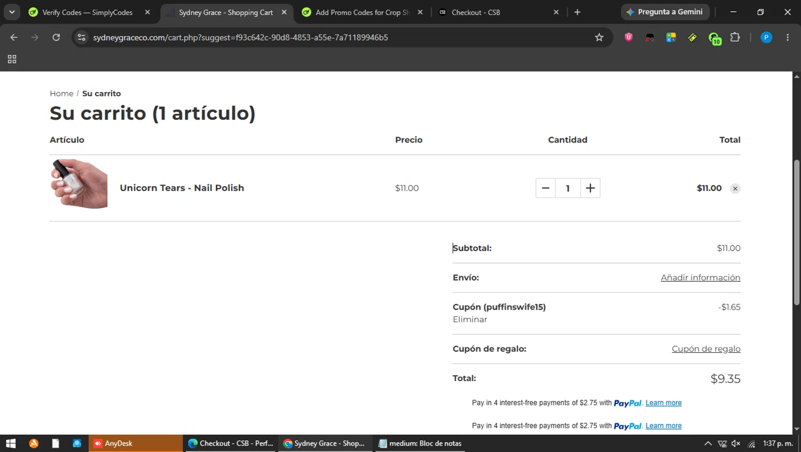The image size is (801, 452).
Task: Open the pink shield extension icon
Action: [629, 37]
